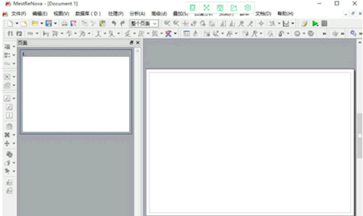Close the 页面 pages panel

pos(138,43)
